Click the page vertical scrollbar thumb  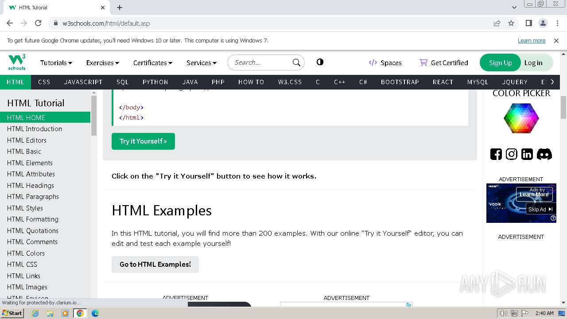point(563,107)
